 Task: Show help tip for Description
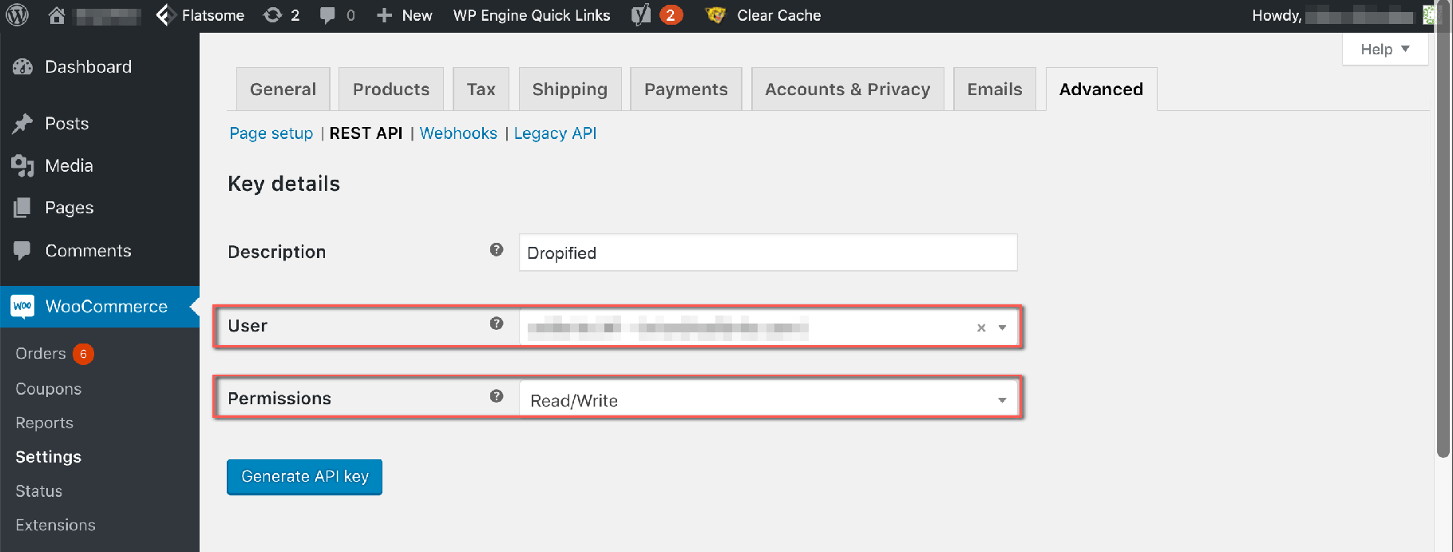(x=497, y=250)
